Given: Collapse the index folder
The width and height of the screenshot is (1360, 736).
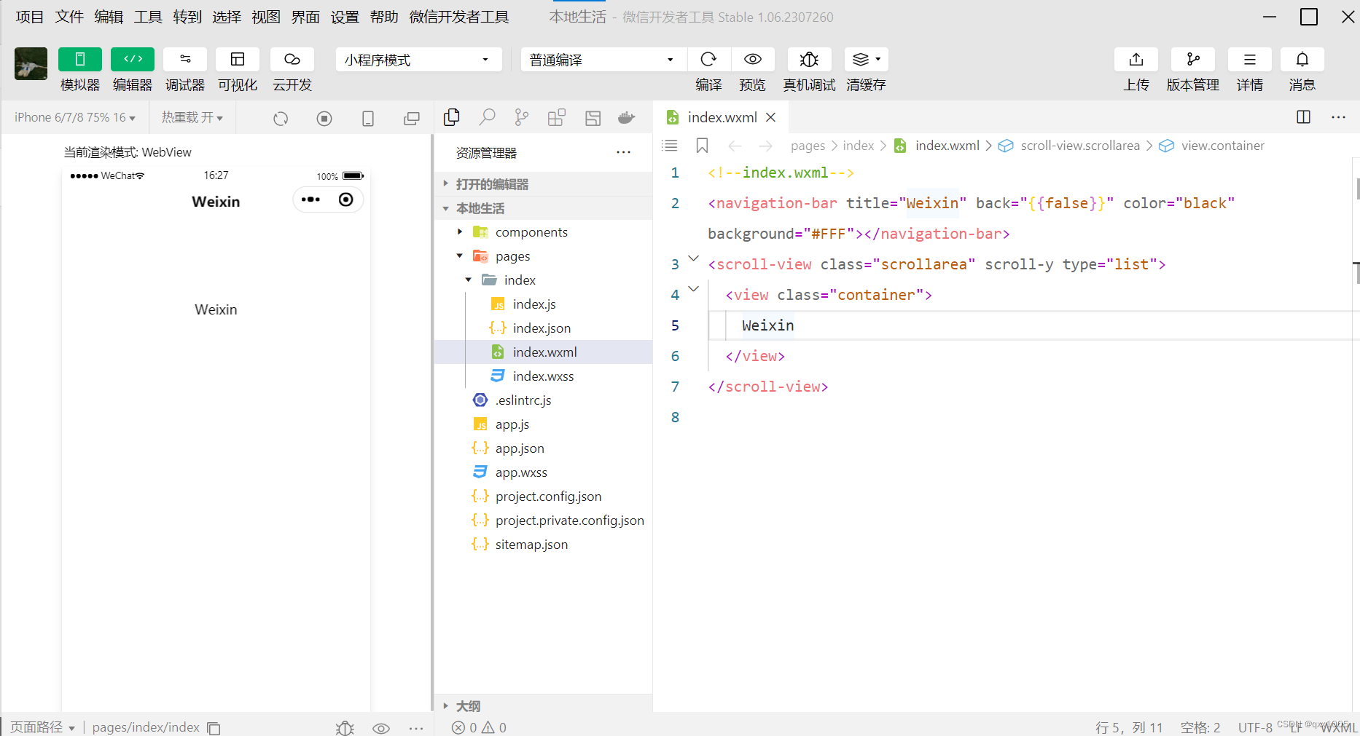Looking at the screenshot, I should [543, 280].
